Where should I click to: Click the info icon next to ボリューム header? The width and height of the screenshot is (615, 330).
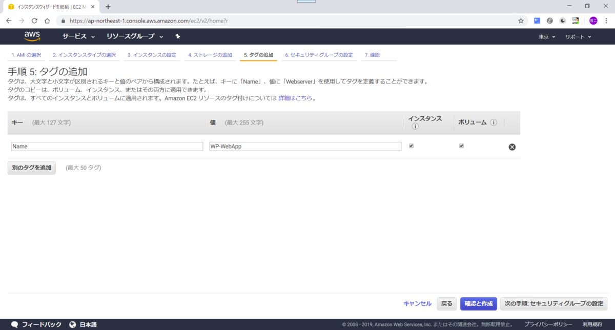pos(494,122)
